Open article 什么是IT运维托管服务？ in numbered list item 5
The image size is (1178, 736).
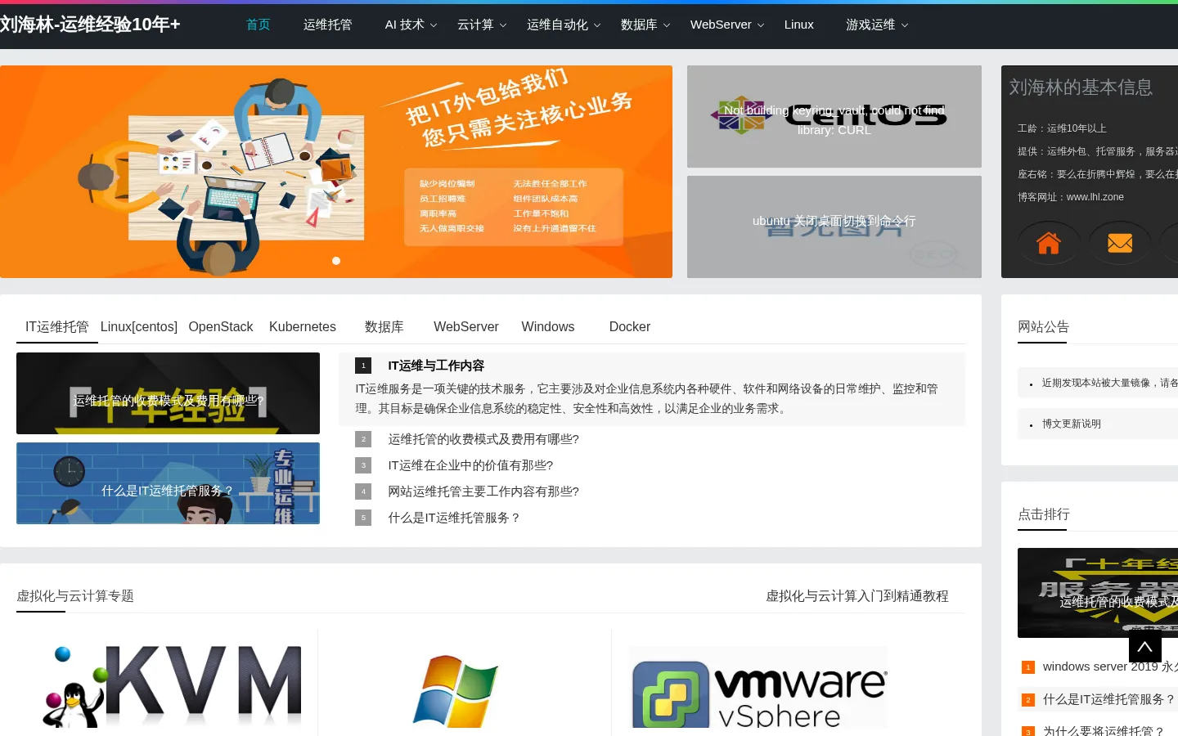point(455,518)
